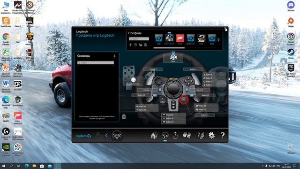Open File Explorer from the taskbar
This screenshot has width=300, height=169.
(34, 166)
